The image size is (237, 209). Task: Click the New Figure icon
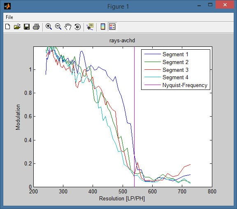pyautogui.click(x=8, y=27)
